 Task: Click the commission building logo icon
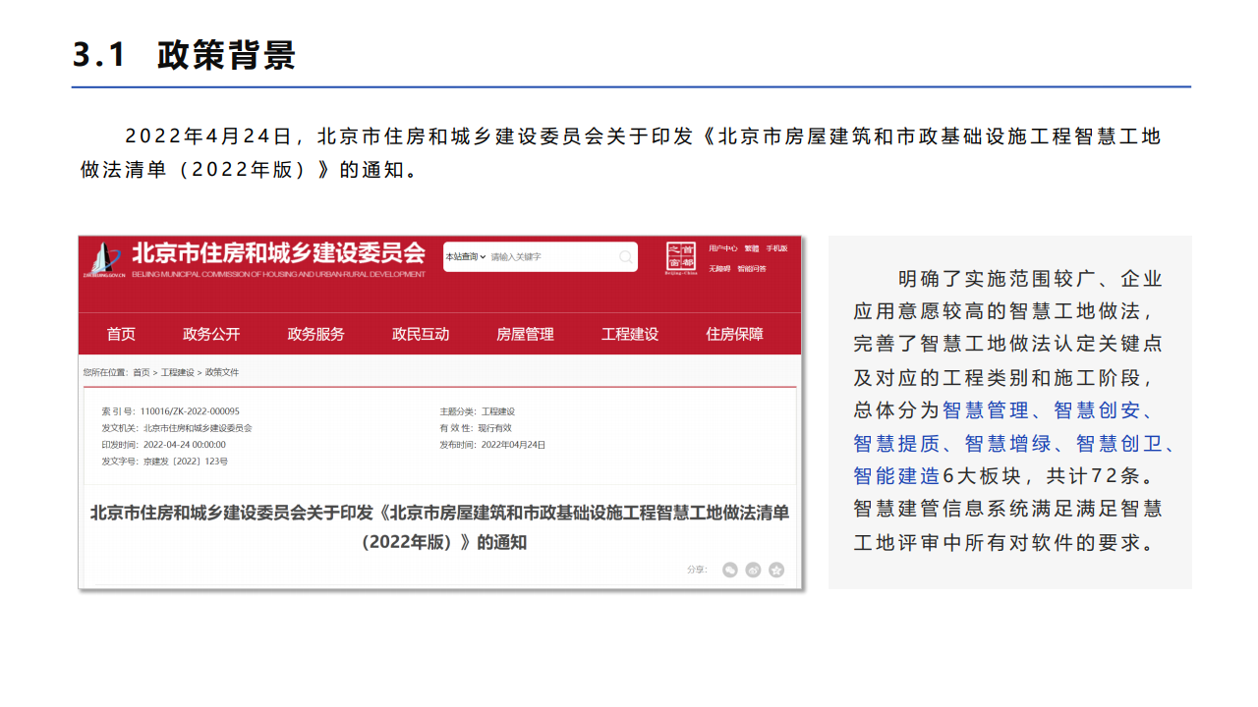[101, 259]
